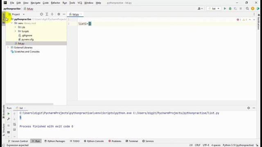Expand the Lib folder

pyautogui.click(x=15, y=27)
